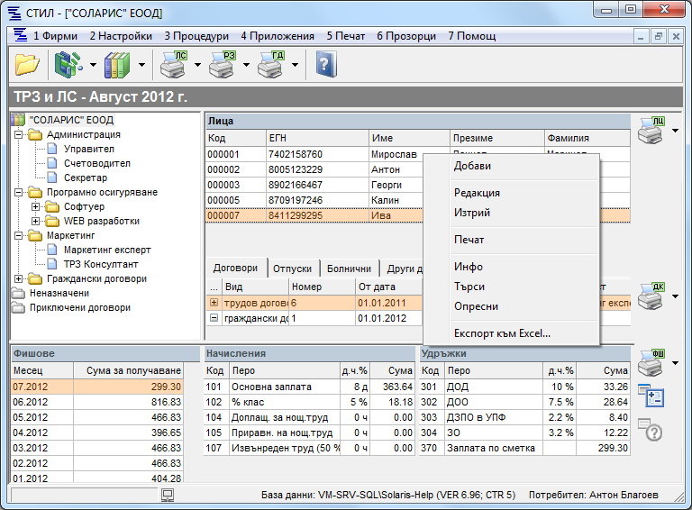Open the yellow folder toolbar icon
Screen dimensions: 692x510
point(27,65)
